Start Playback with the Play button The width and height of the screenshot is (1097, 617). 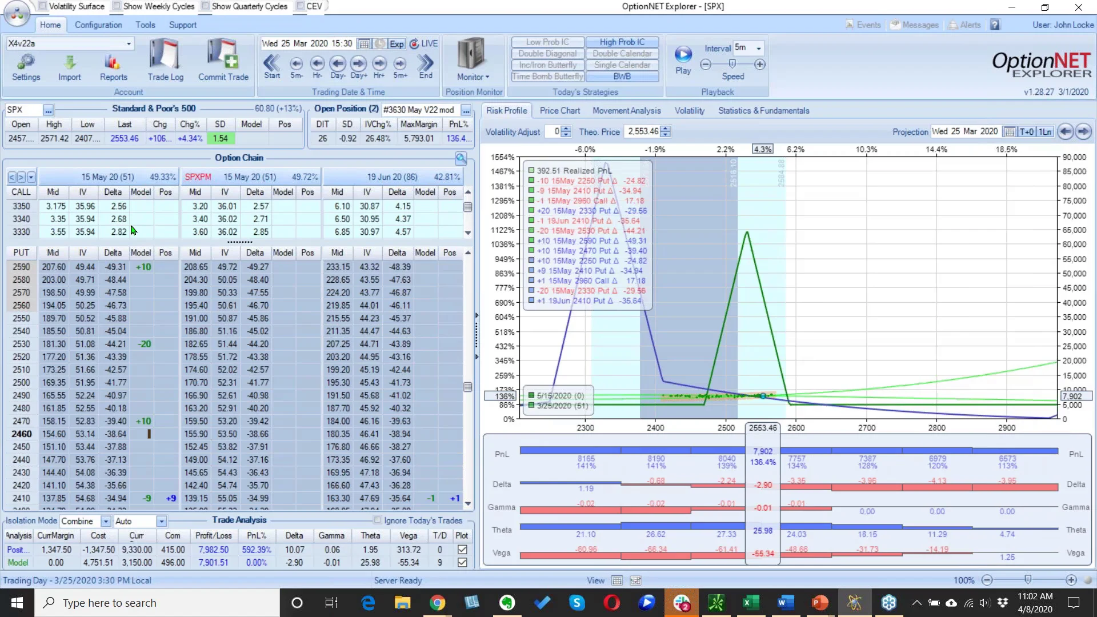(x=683, y=59)
